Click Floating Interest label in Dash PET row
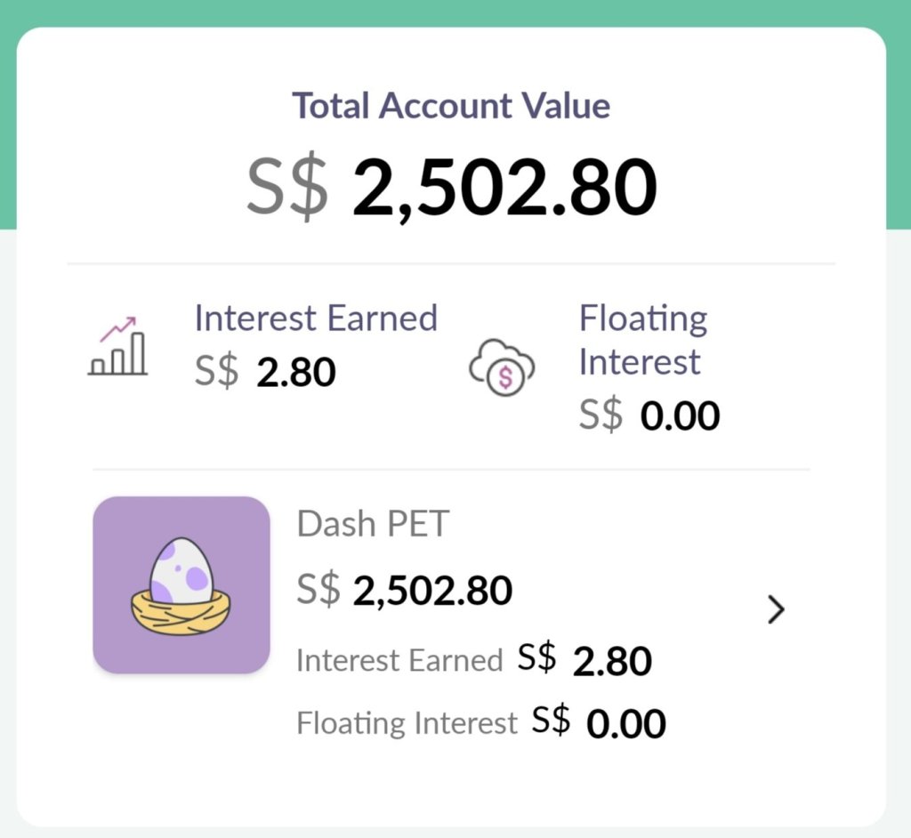 [407, 722]
